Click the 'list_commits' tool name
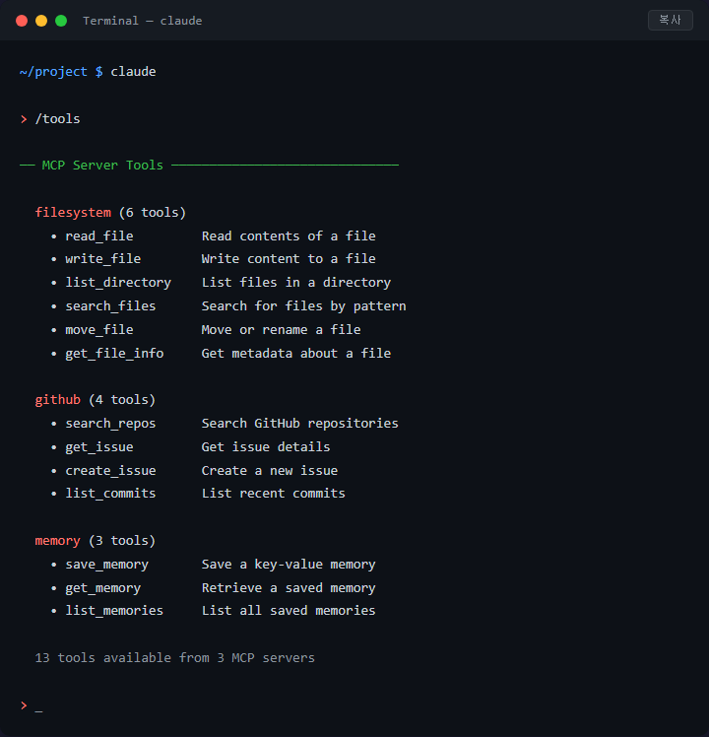The height and width of the screenshot is (737, 709). 110,494
